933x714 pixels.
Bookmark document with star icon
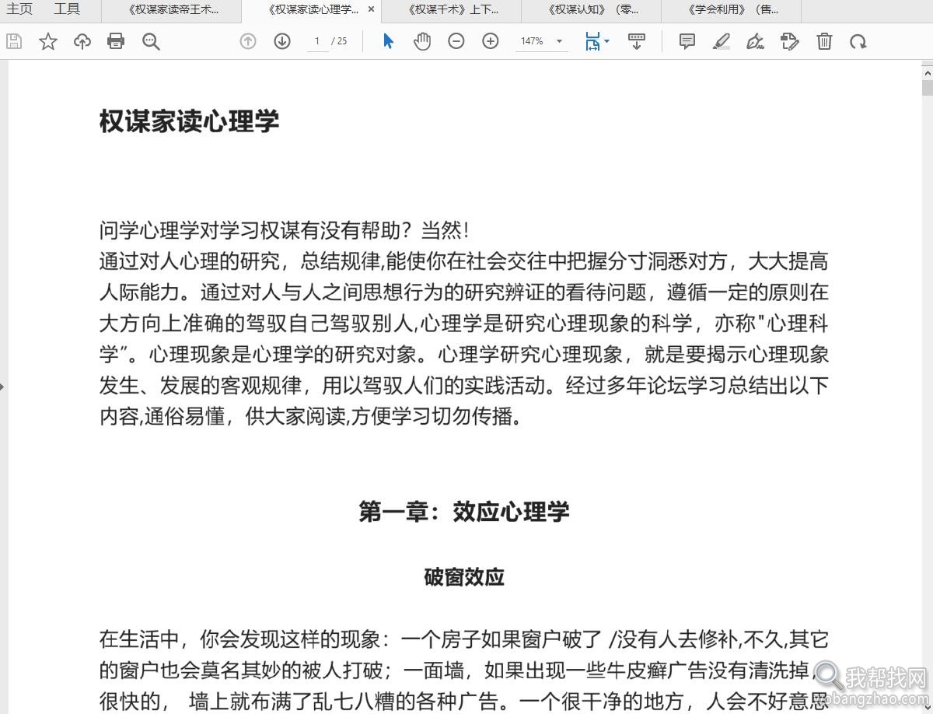[x=48, y=41]
